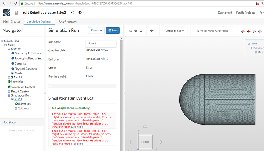Screen dimensions: 264x151
Task: Collapse the Simulations tree node
Action: (2, 41)
